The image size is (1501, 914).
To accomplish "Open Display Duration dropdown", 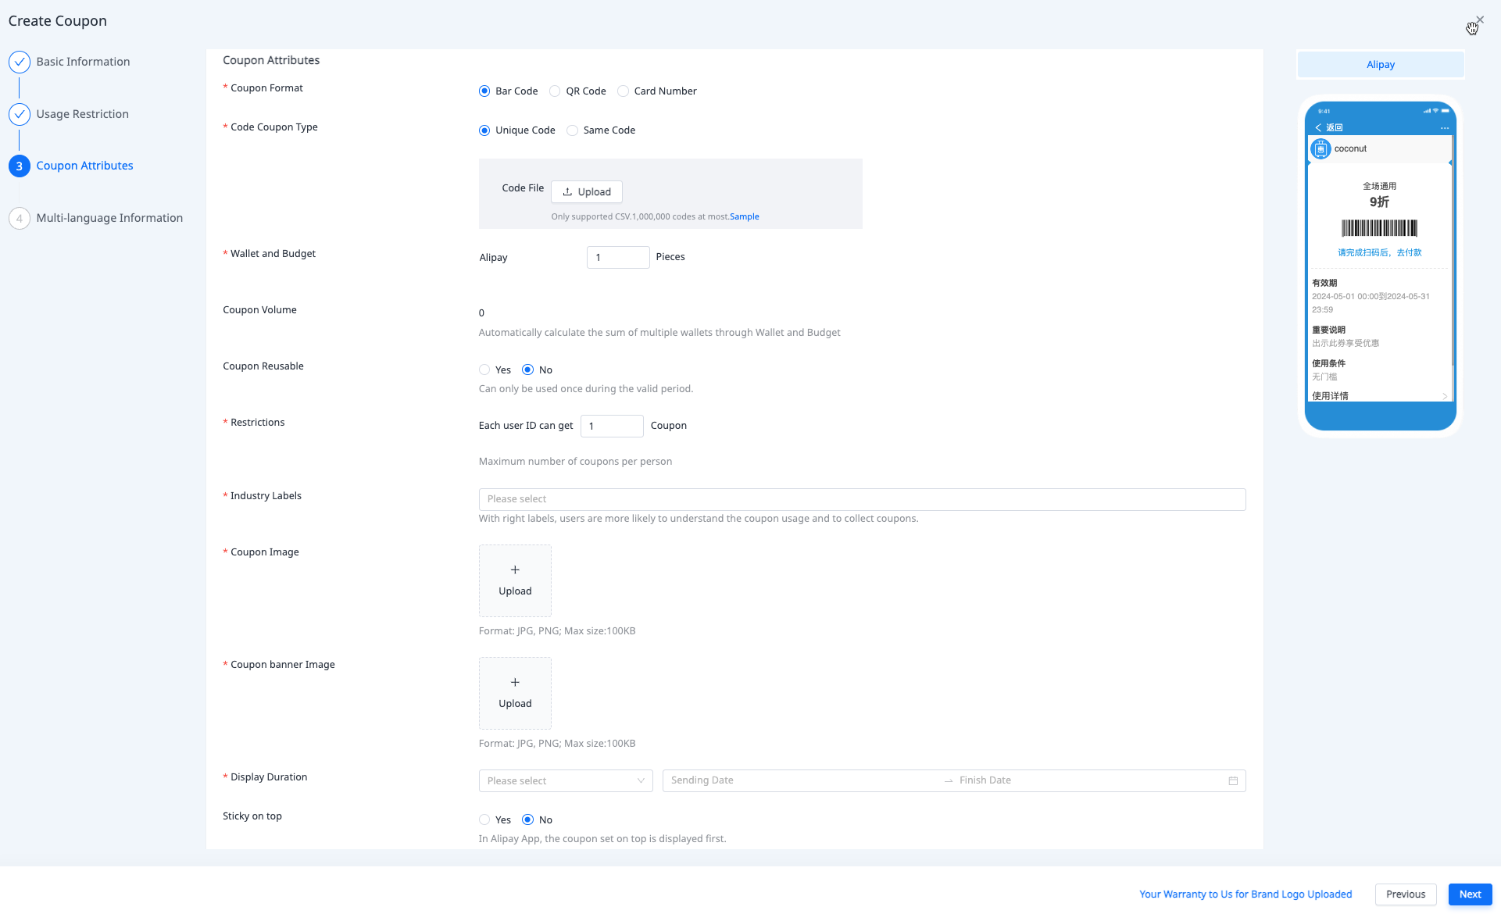I will 565,780.
